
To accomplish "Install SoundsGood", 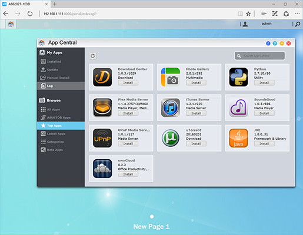I will click(264, 113).
